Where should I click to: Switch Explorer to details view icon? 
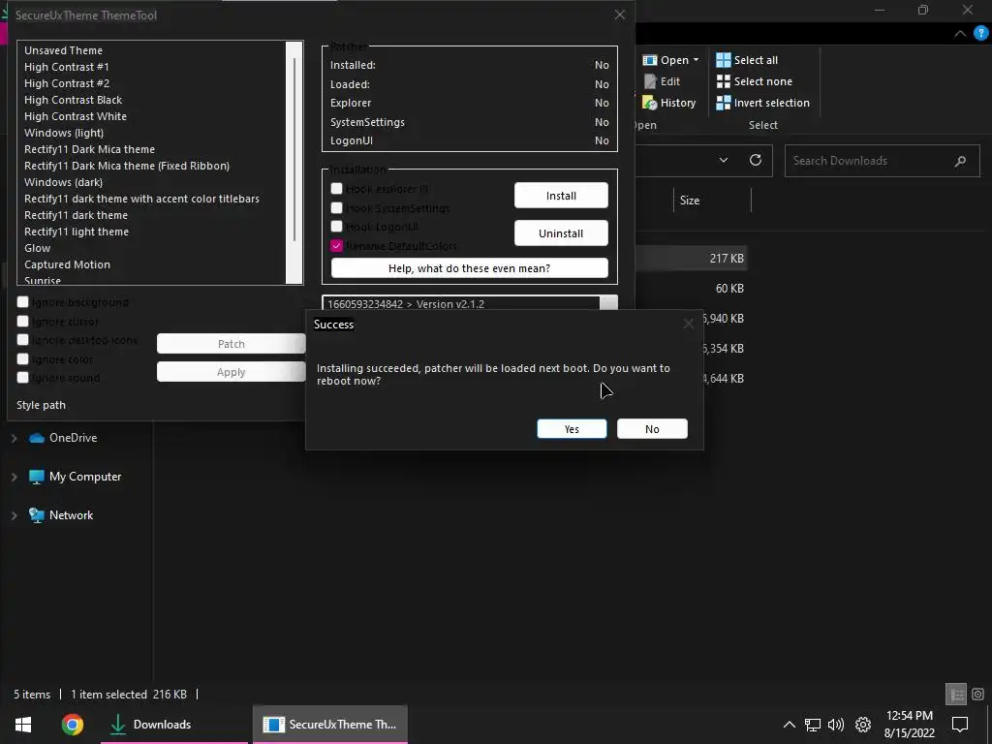click(x=956, y=694)
